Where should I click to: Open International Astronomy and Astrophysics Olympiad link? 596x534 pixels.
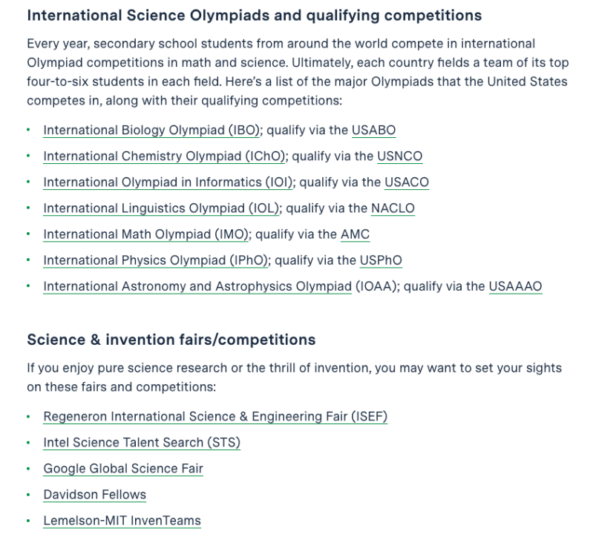pyautogui.click(x=197, y=286)
